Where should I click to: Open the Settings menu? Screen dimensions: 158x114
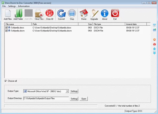coord(12,6)
